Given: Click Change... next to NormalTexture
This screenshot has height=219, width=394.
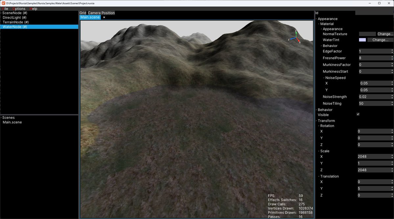Looking at the screenshot, I should coord(384,34).
